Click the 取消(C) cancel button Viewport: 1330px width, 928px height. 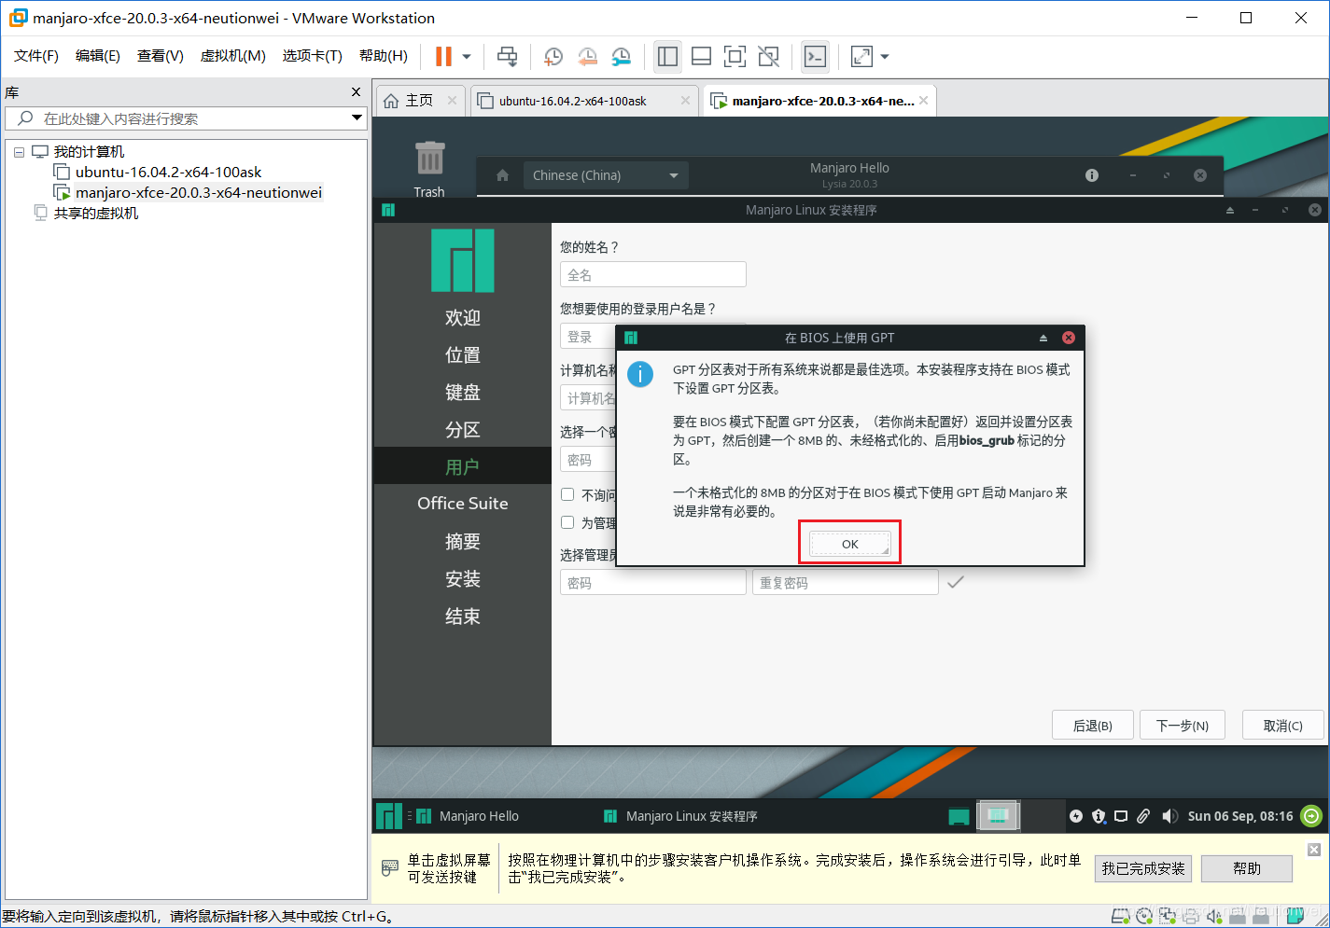coord(1282,726)
